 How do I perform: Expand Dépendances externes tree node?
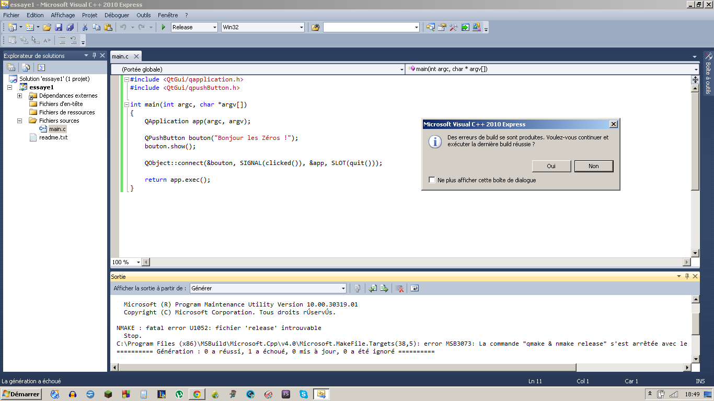(x=19, y=96)
